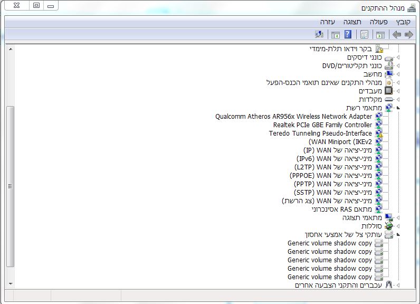Click the blue Help question-mark icon
Viewport: 420px width, 304px height.
pos(348,34)
